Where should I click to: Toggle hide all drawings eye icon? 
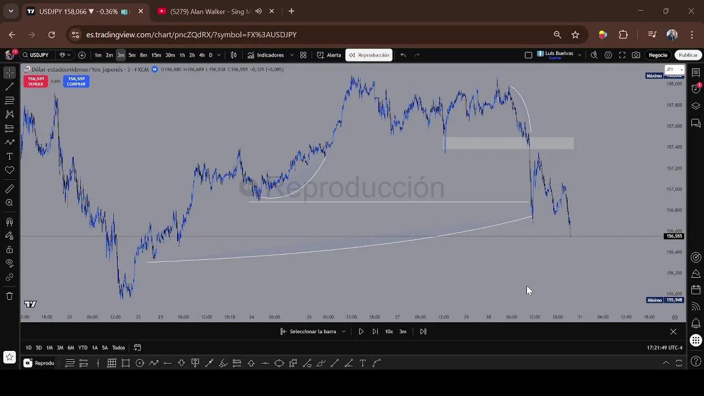[x=9, y=263]
